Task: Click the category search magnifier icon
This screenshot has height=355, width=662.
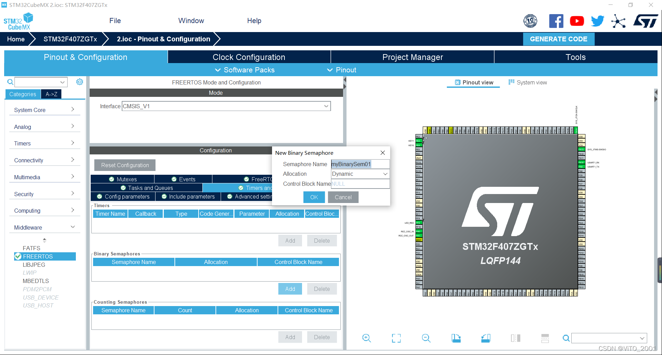Action: tap(10, 82)
